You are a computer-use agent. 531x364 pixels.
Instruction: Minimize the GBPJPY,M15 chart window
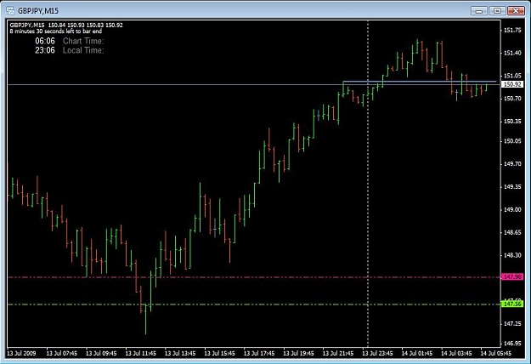tap(479, 11)
